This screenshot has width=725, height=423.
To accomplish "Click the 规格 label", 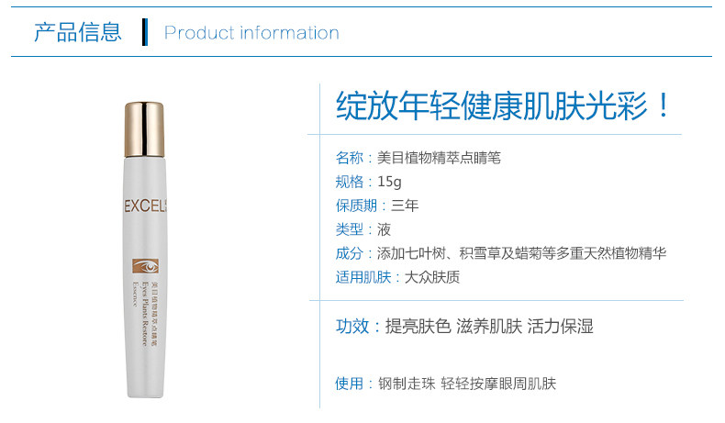I will [x=350, y=182].
